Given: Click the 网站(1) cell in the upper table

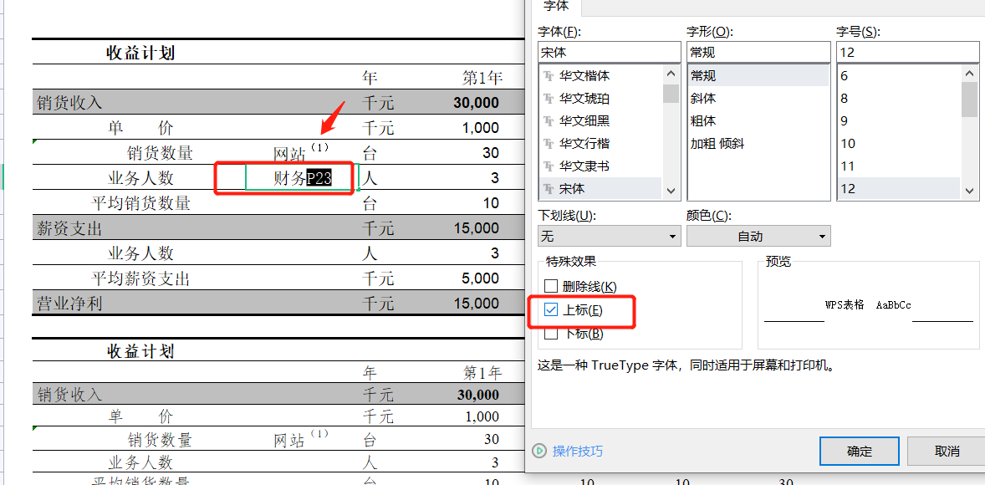Looking at the screenshot, I should [x=302, y=152].
